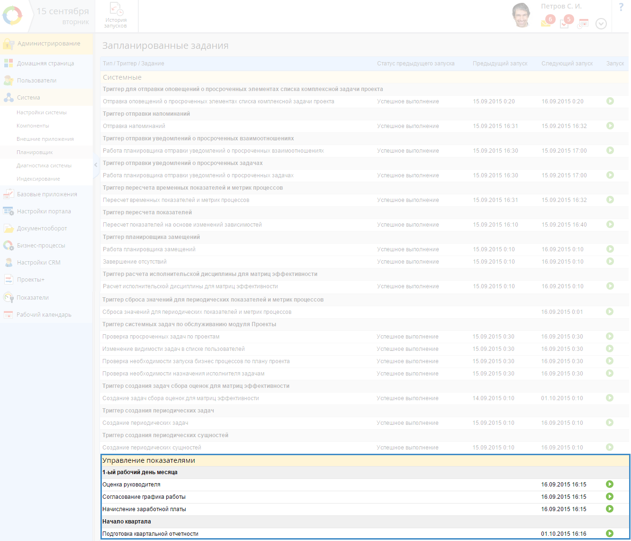
Task: Run the Оценка руководителя task now
Action: [x=610, y=484]
